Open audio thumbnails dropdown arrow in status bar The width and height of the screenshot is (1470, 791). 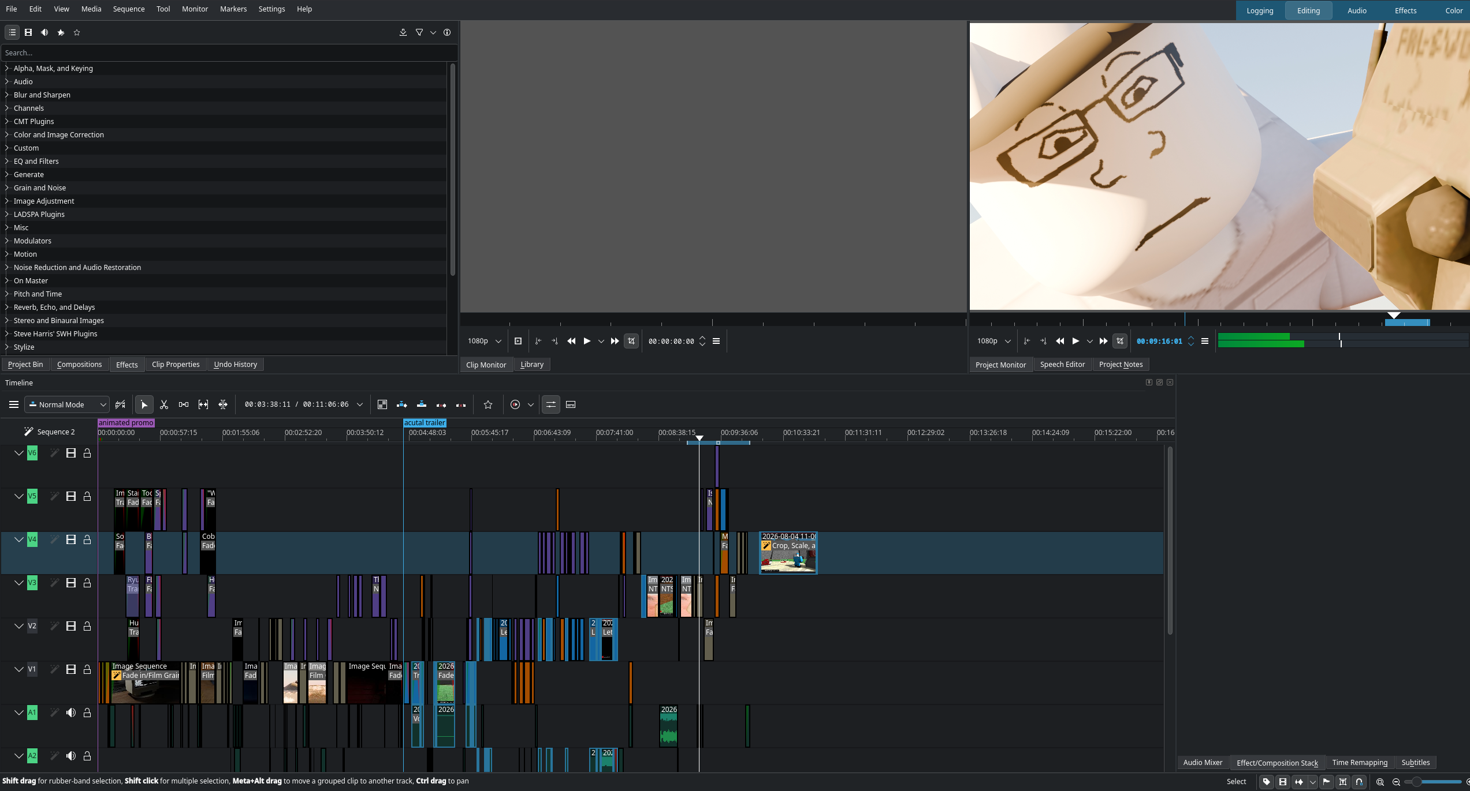click(1313, 782)
